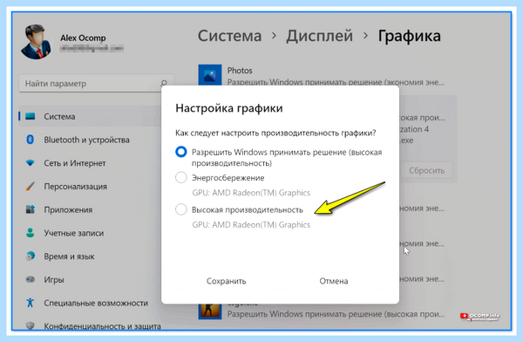
Task: Open Bluetooth и устройства icon
Action: click(30, 140)
